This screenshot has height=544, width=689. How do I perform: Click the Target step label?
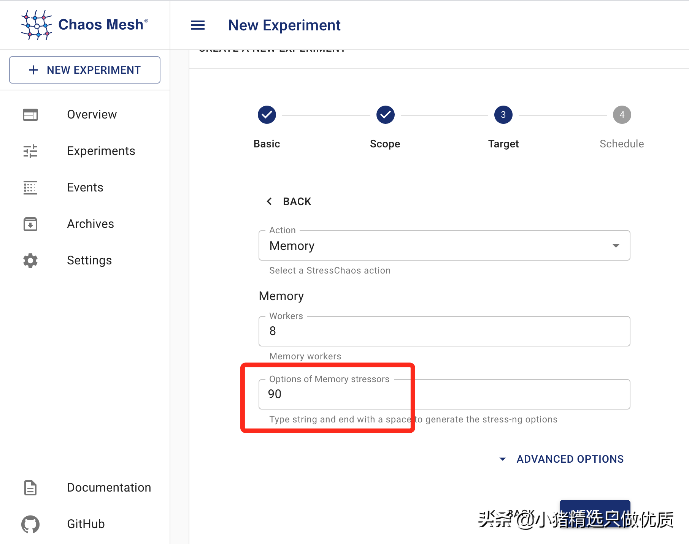503,144
